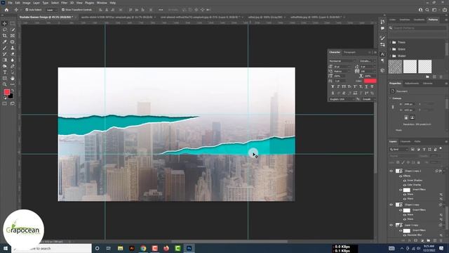Image resolution: width=449 pixels, height=253 pixels.
Task: Select the Rectangular Marquee tool
Action: point(13,23)
